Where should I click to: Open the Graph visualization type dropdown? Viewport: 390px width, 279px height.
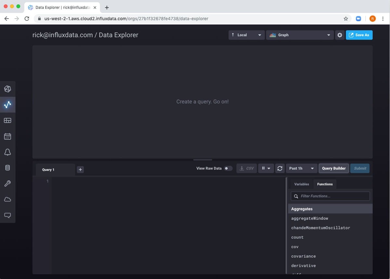coord(300,35)
